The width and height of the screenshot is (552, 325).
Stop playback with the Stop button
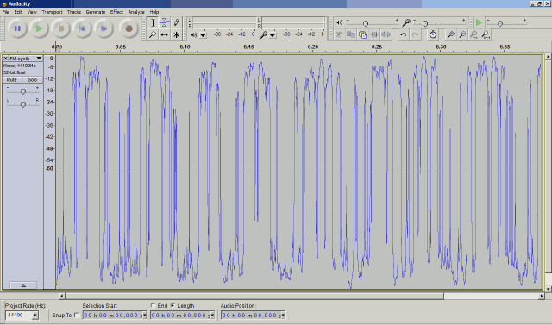point(60,28)
